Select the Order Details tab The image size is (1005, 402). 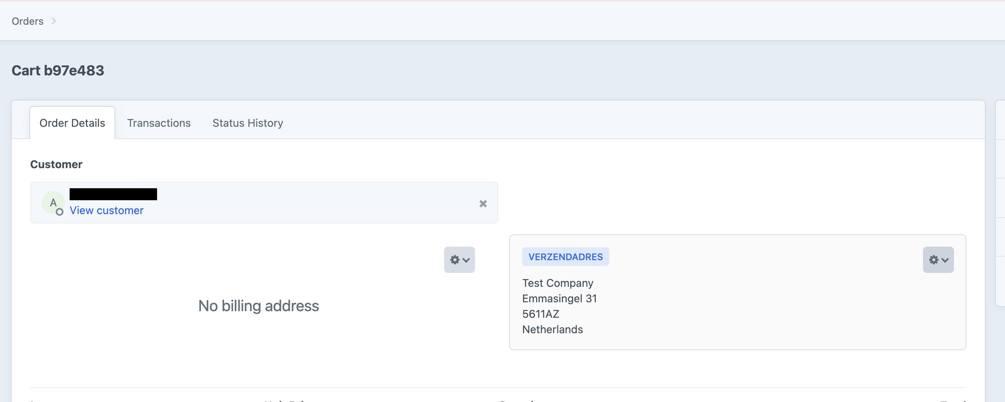pos(72,123)
